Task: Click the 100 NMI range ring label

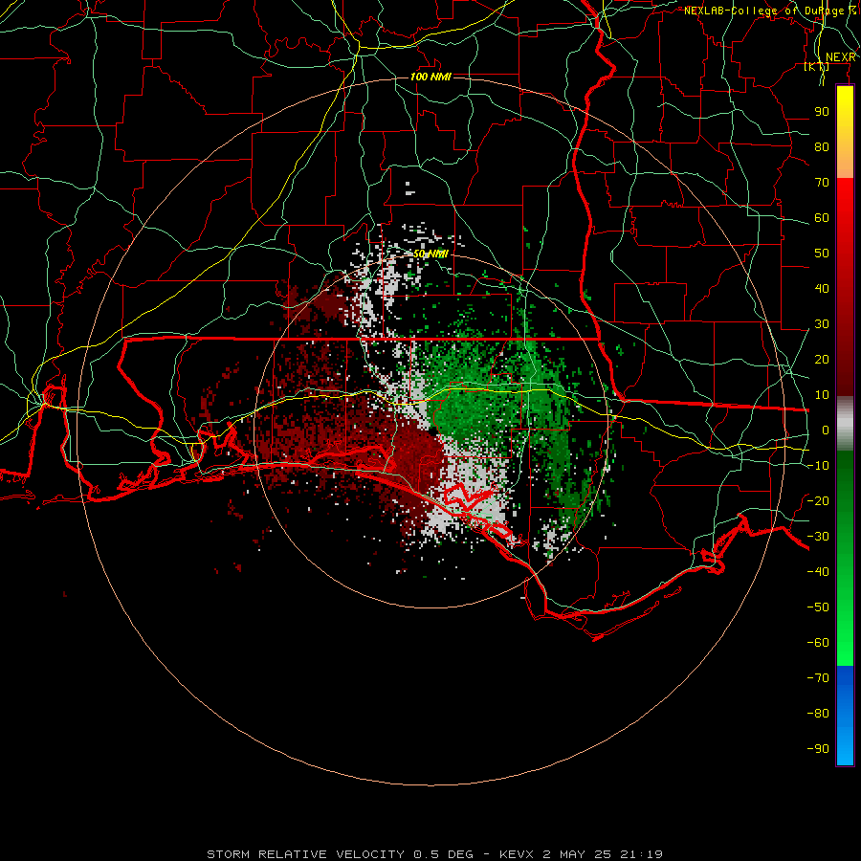Action: coord(430,77)
